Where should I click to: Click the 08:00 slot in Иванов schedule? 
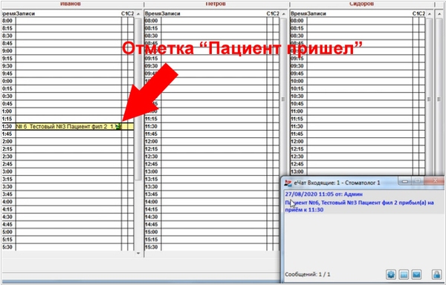(68, 21)
